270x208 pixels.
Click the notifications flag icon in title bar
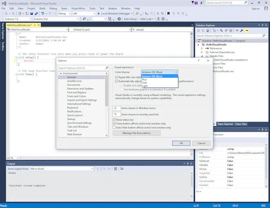pos(193,3)
